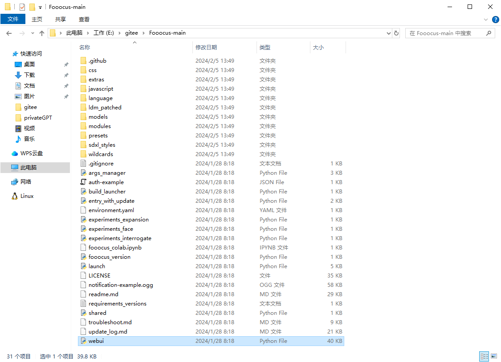Screen dimensions: 501x362
Task: Open the 文件 menu
Action: pyautogui.click(x=13, y=19)
